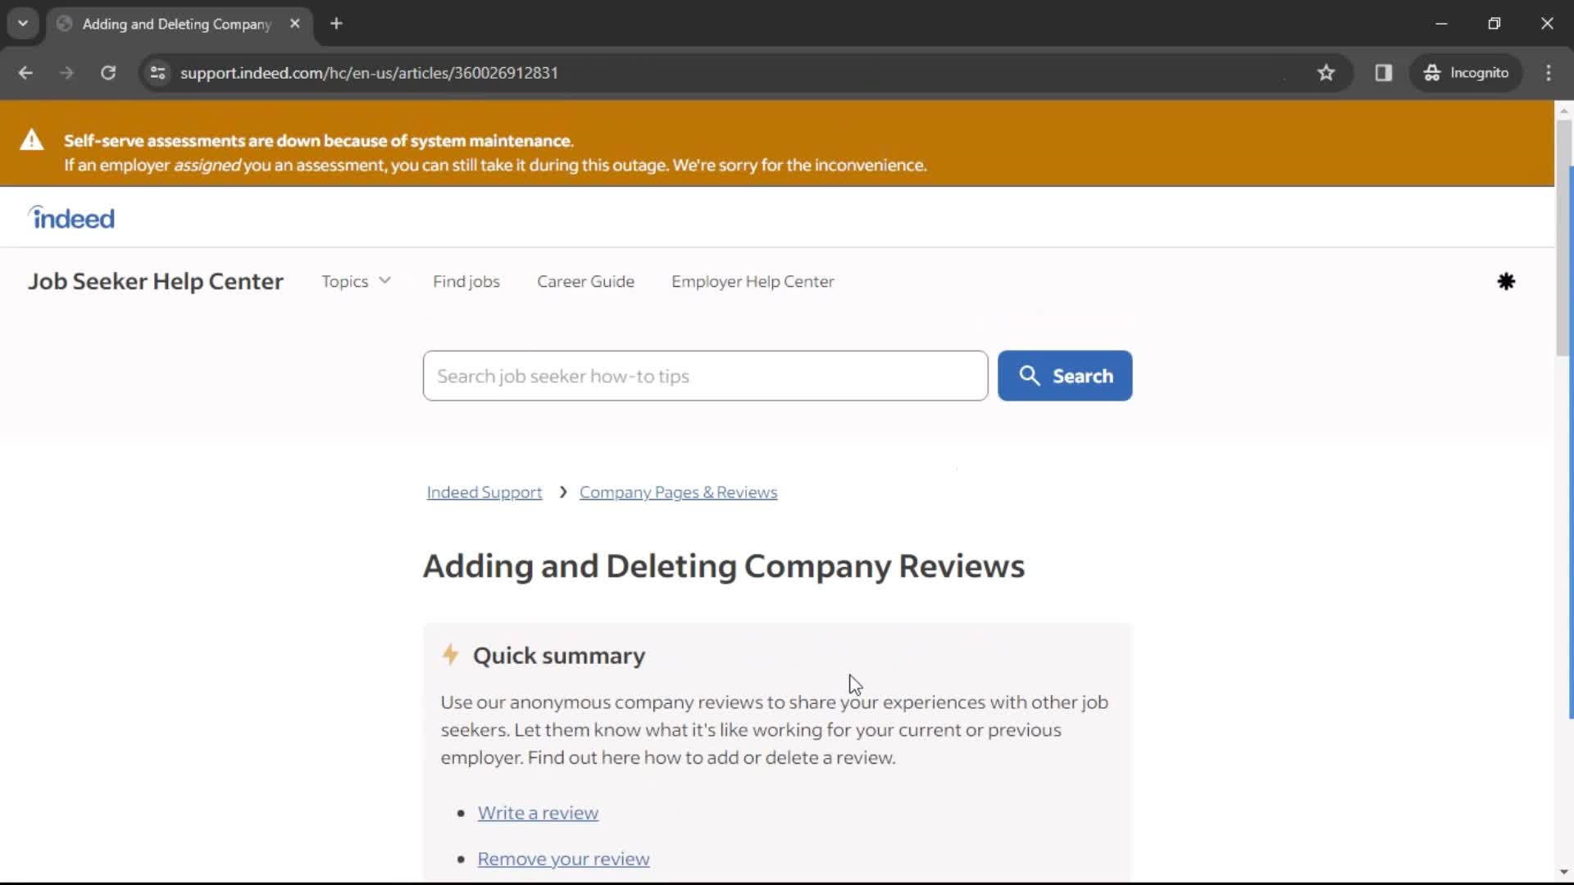Screen dimensions: 1574x885
Task: Open the Incognito profile indicator
Action: 1466,73
